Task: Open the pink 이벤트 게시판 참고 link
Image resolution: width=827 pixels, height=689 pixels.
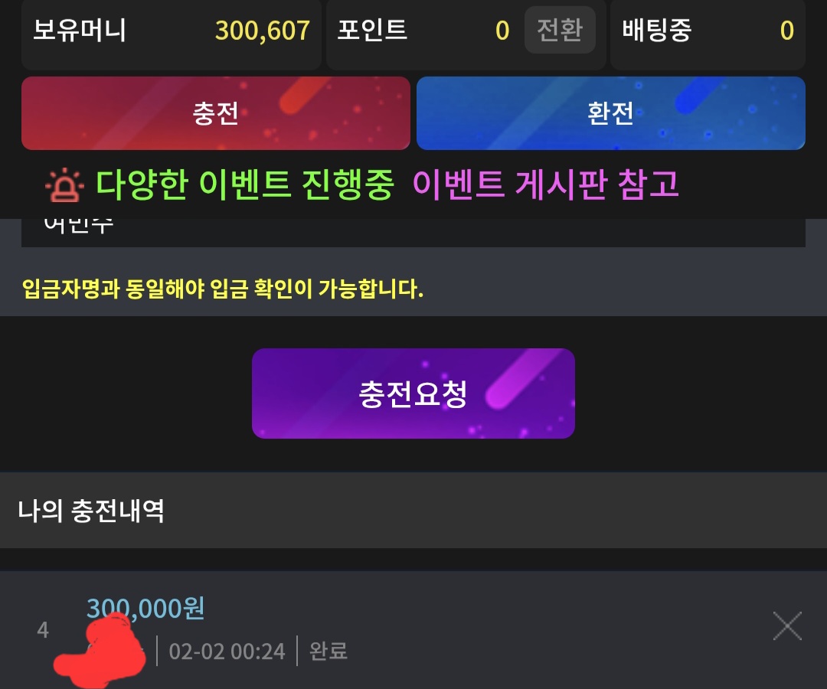Action: (x=545, y=185)
